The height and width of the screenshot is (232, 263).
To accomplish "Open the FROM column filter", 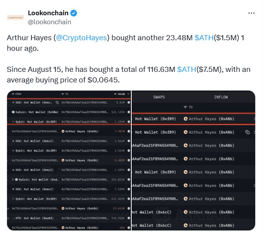I will (13, 94).
